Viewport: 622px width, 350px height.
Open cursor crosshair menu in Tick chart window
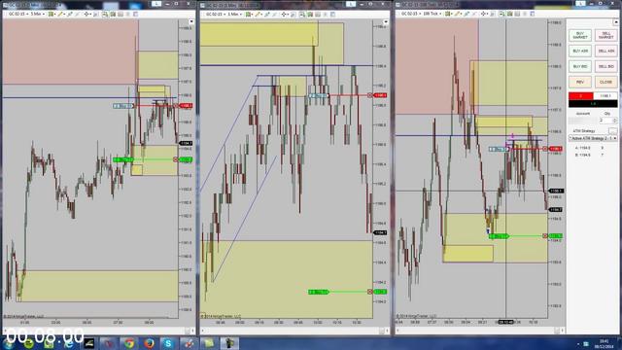(484, 14)
